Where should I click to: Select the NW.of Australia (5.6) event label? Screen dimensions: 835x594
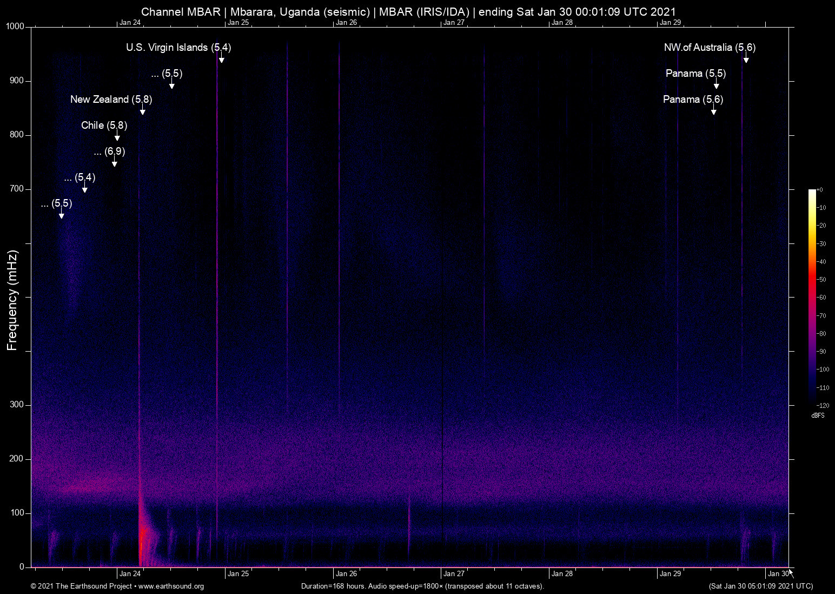click(710, 47)
